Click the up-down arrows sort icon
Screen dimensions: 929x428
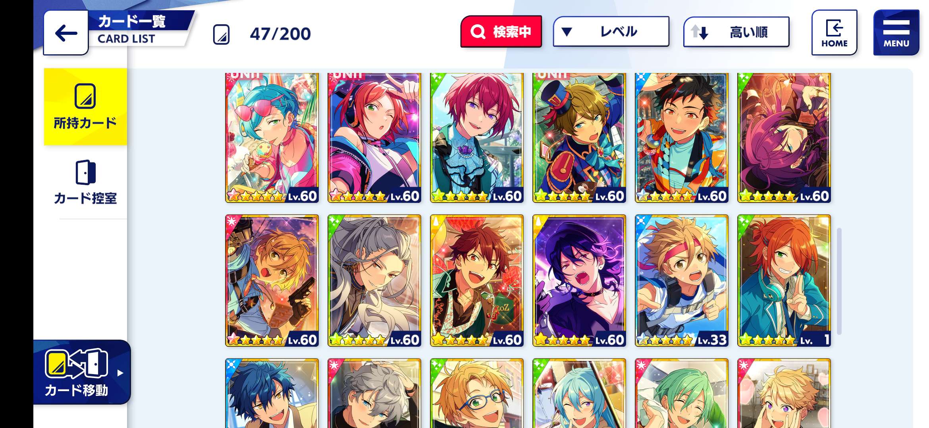click(700, 32)
